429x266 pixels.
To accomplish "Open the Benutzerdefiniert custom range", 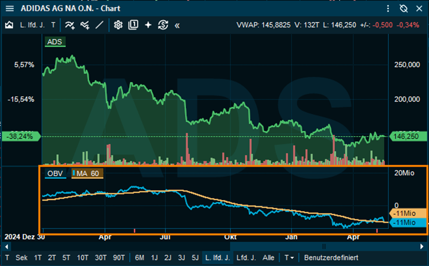I will click(331, 258).
